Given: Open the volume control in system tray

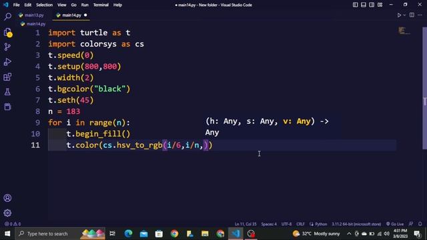Looking at the screenshot, I should 387,234.
